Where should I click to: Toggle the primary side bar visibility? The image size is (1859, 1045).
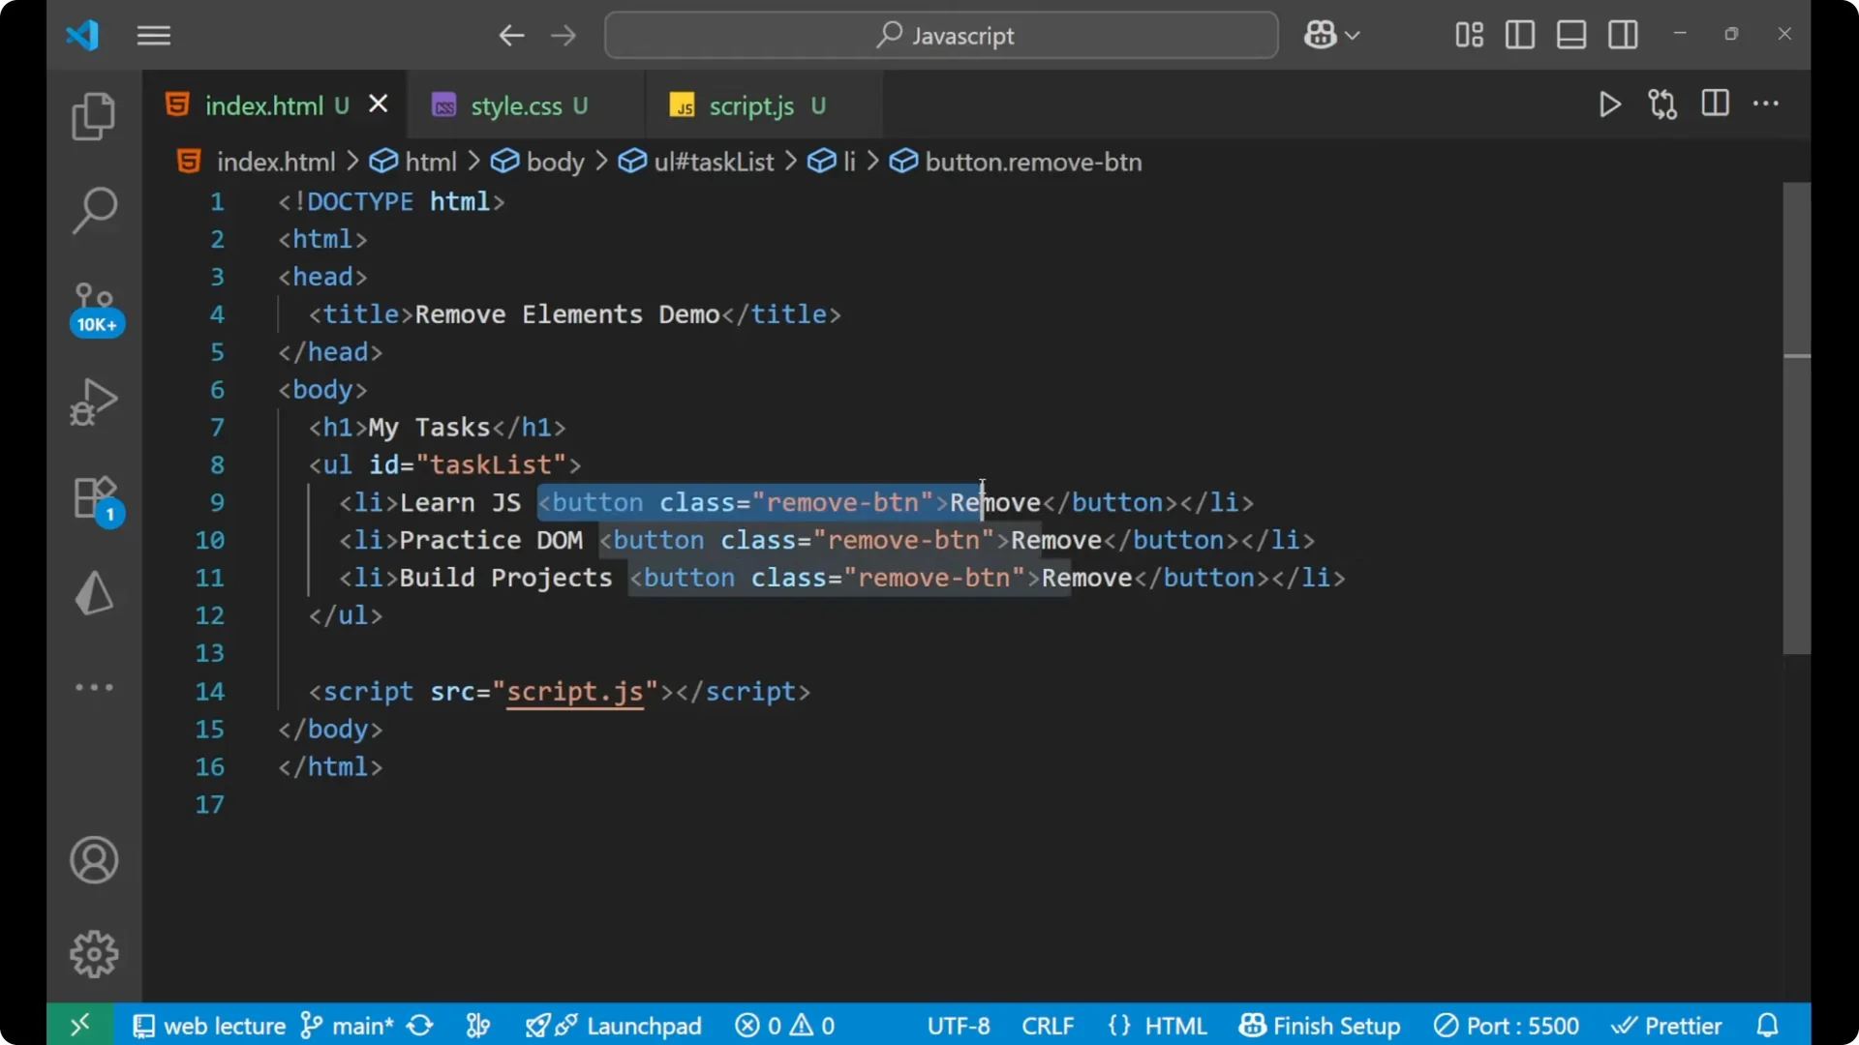(1519, 35)
